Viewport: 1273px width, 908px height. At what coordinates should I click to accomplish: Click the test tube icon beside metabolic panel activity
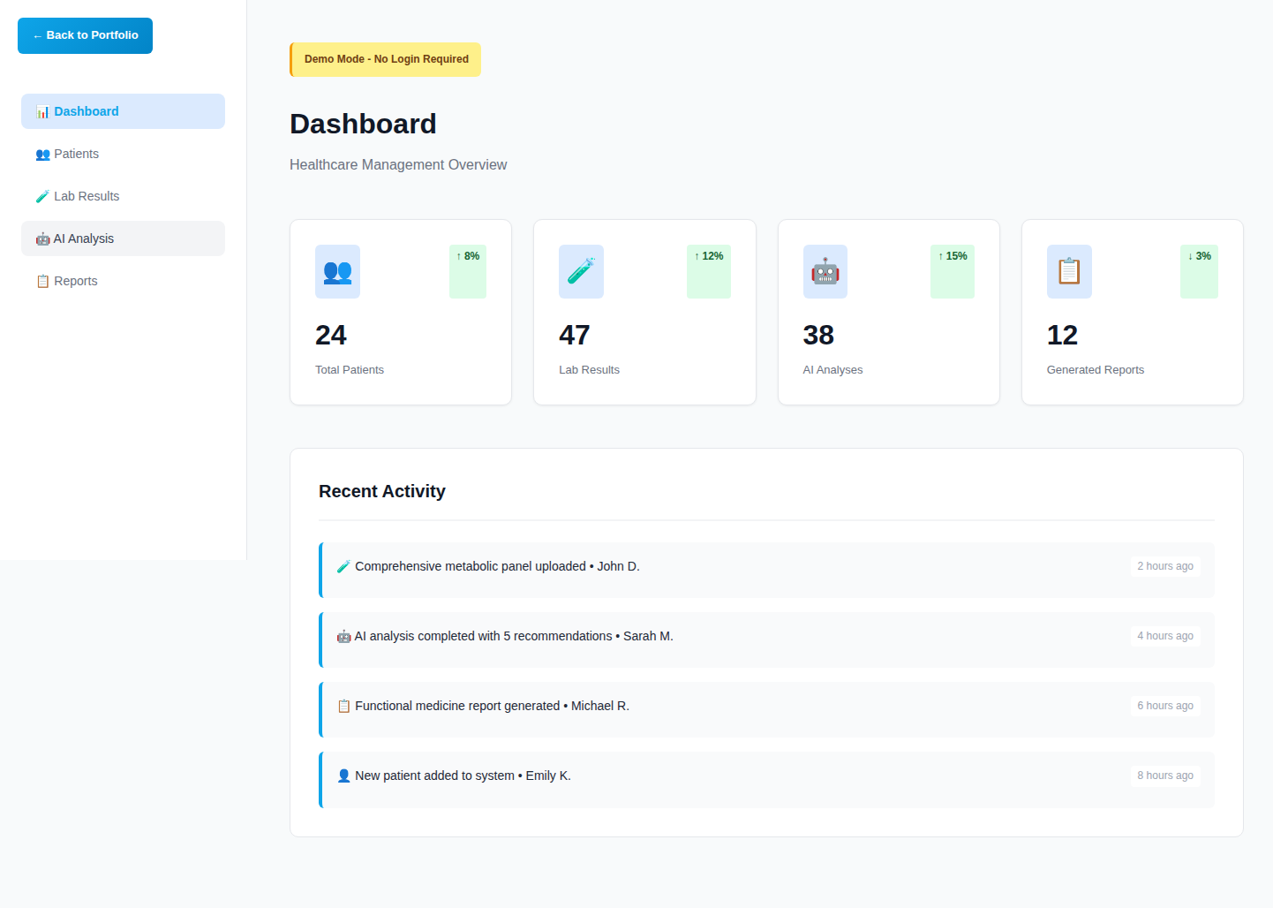click(343, 565)
